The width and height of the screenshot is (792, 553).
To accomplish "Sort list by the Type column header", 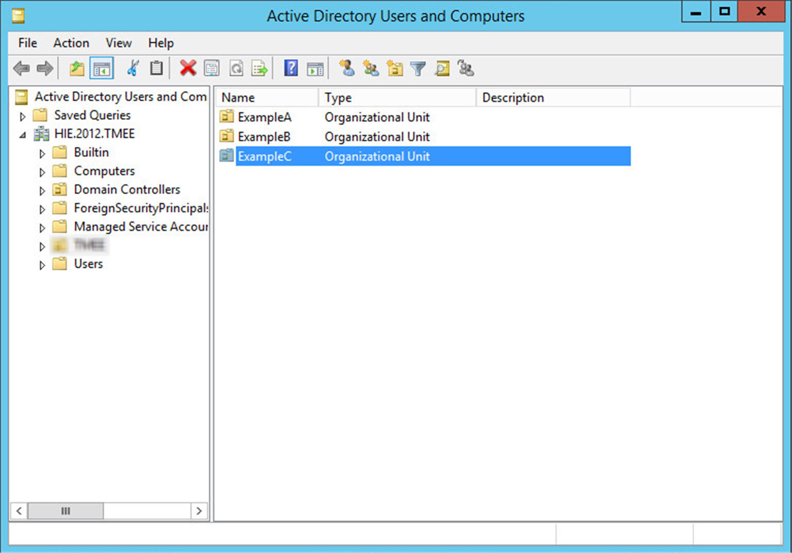I will 397,97.
